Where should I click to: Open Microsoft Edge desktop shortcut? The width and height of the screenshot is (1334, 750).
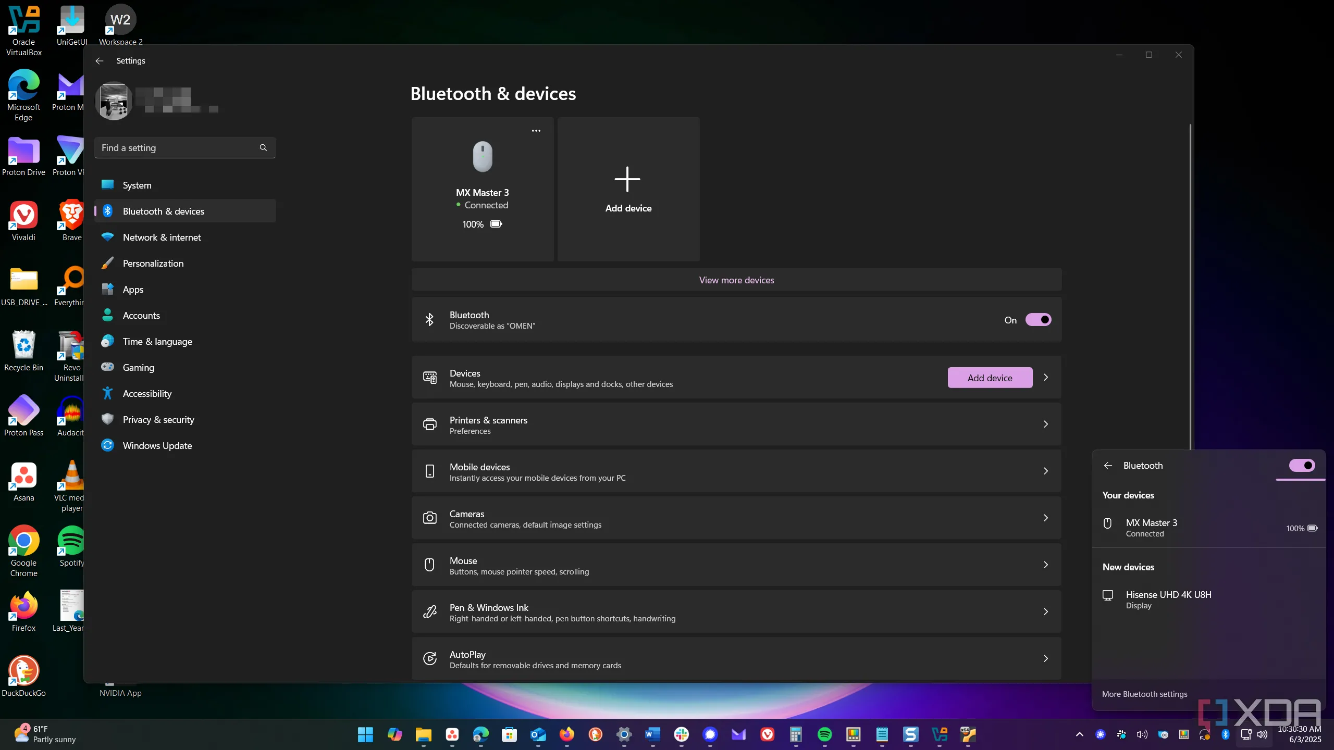24,96
